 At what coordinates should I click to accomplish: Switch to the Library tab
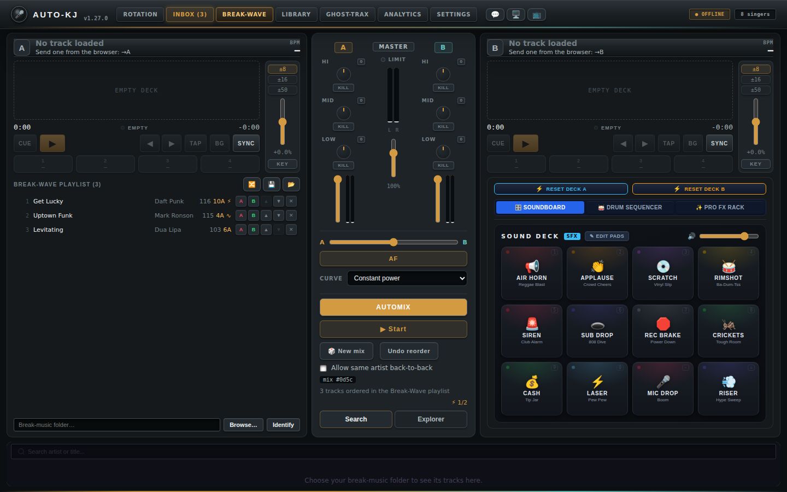click(x=296, y=14)
